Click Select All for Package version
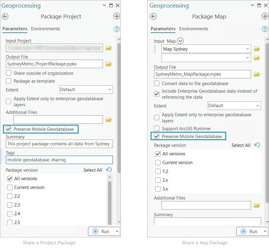The width and height of the screenshot is (269, 251). (93, 170)
